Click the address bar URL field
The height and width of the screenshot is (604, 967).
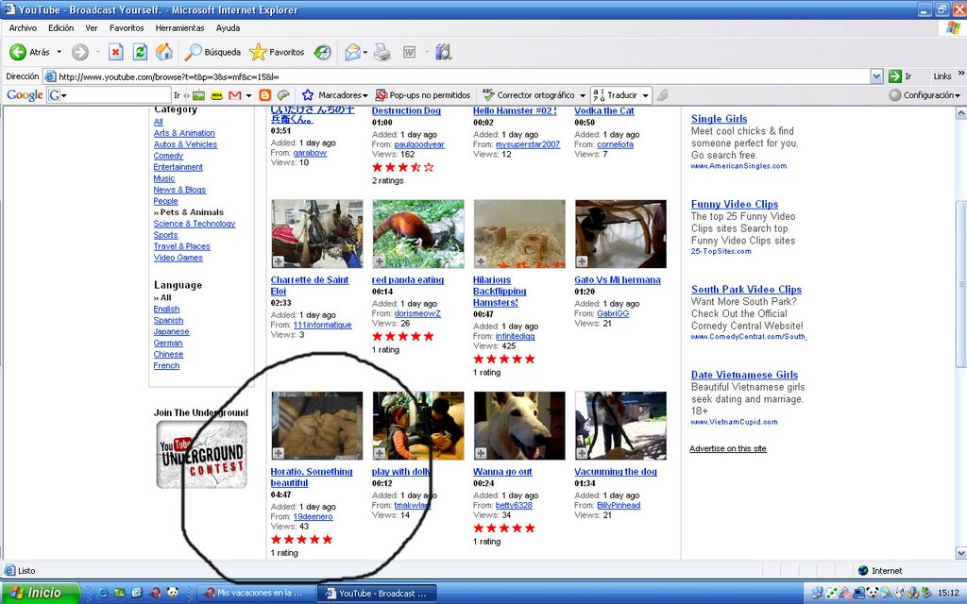click(x=463, y=77)
